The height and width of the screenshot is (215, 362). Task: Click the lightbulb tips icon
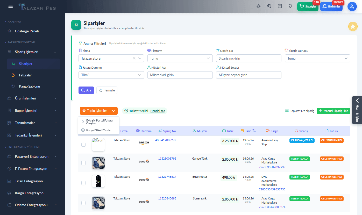(x=290, y=6)
